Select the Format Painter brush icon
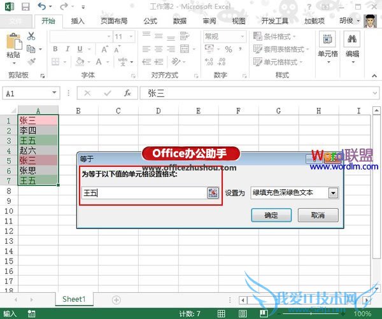 tap(31, 62)
